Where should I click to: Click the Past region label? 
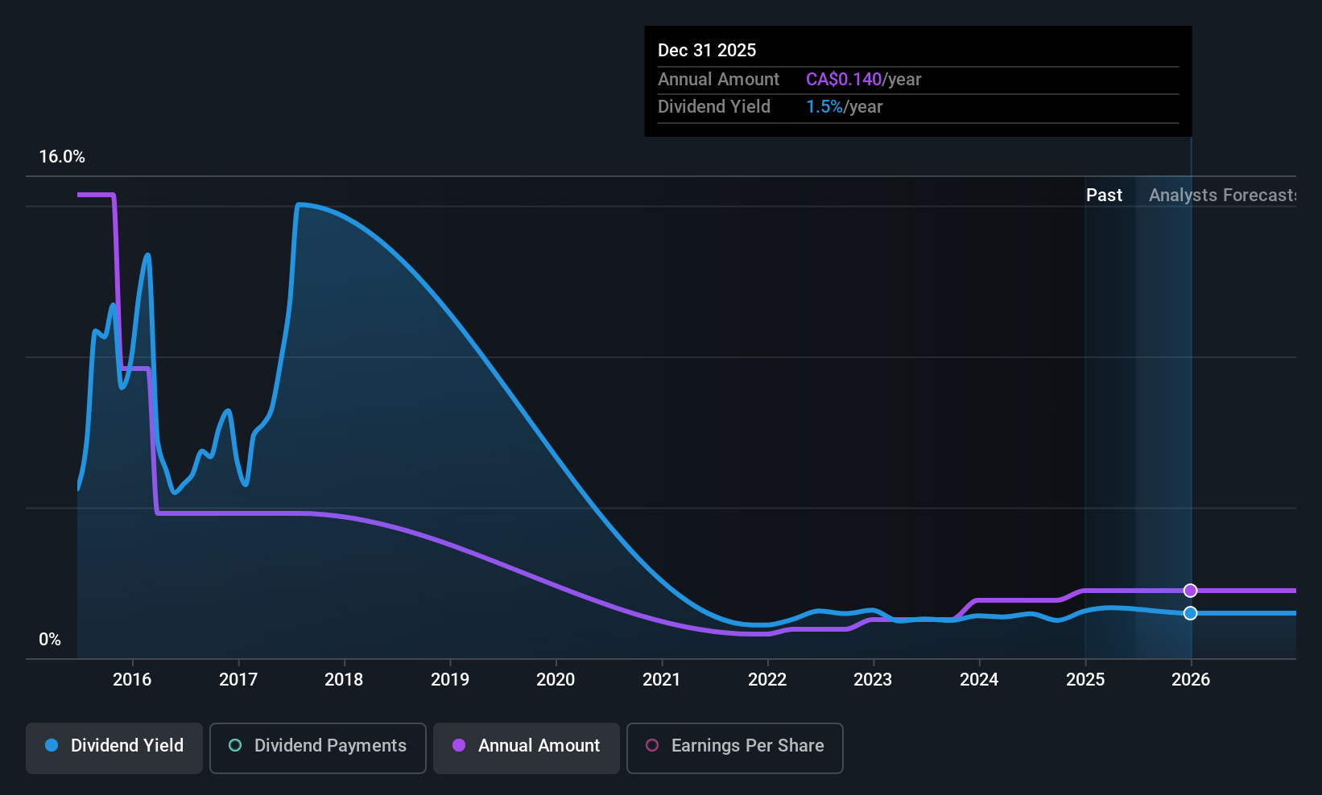click(x=1104, y=195)
